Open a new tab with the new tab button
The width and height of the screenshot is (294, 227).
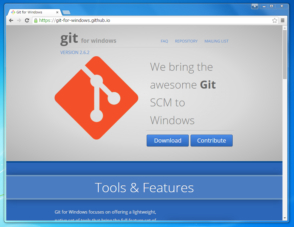pyautogui.click(x=66, y=12)
